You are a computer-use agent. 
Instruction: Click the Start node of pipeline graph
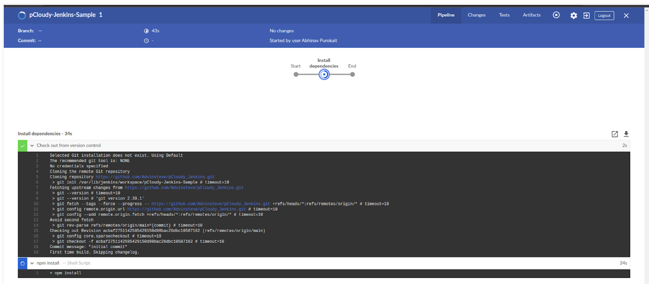[296, 74]
